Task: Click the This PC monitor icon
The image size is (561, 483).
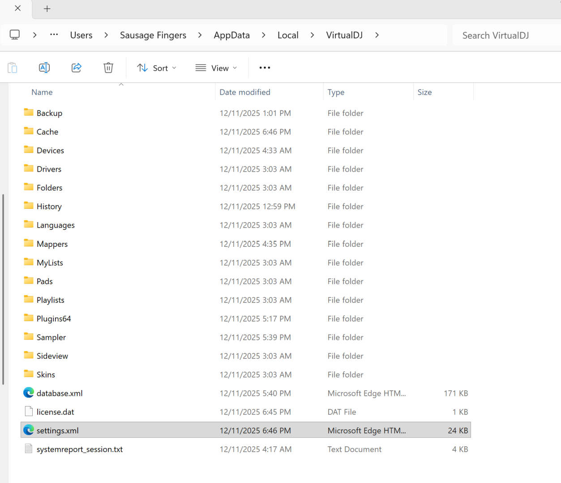Action: pos(15,35)
